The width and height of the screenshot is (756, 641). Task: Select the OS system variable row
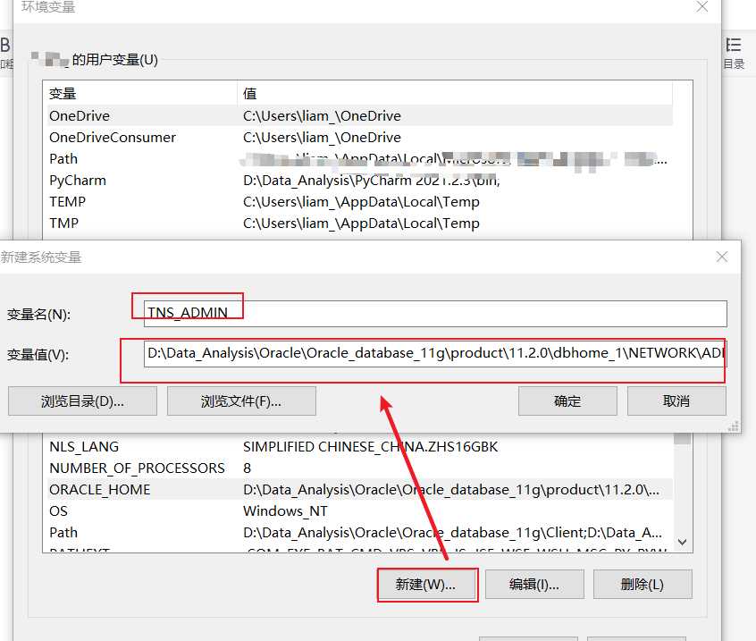[x=359, y=511]
